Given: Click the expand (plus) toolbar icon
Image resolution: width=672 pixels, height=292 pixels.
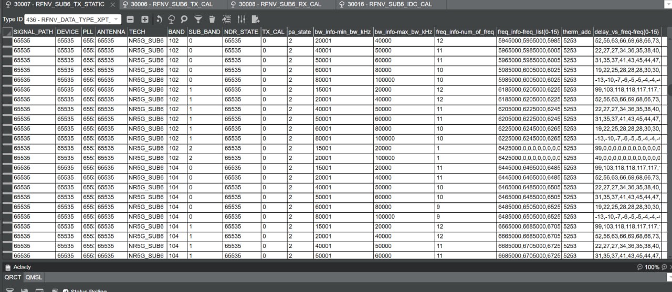Looking at the screenshot, I should pos(144,19).
